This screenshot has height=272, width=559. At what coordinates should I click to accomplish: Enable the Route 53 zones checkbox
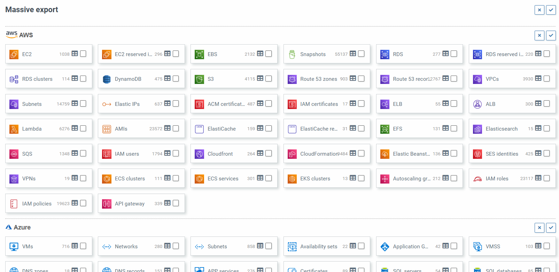pos(361,78)
